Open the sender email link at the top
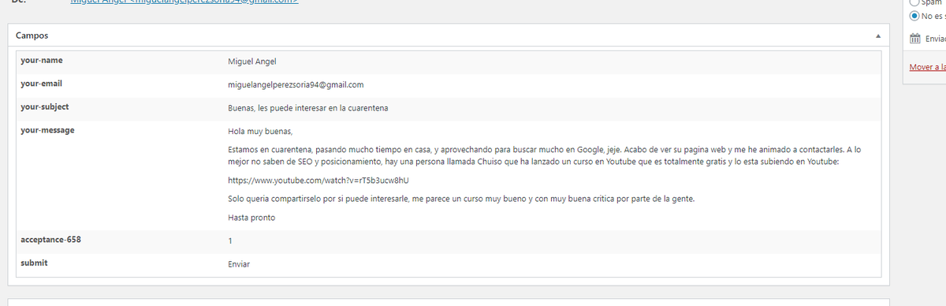Viewport: 946px width, 306px height. click(184, 2)
